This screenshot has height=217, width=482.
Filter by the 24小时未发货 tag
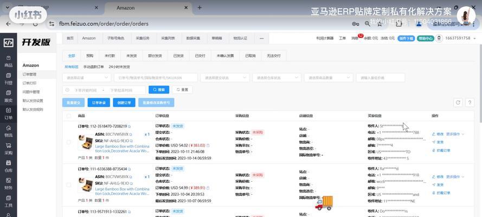[x=119, y=67]
